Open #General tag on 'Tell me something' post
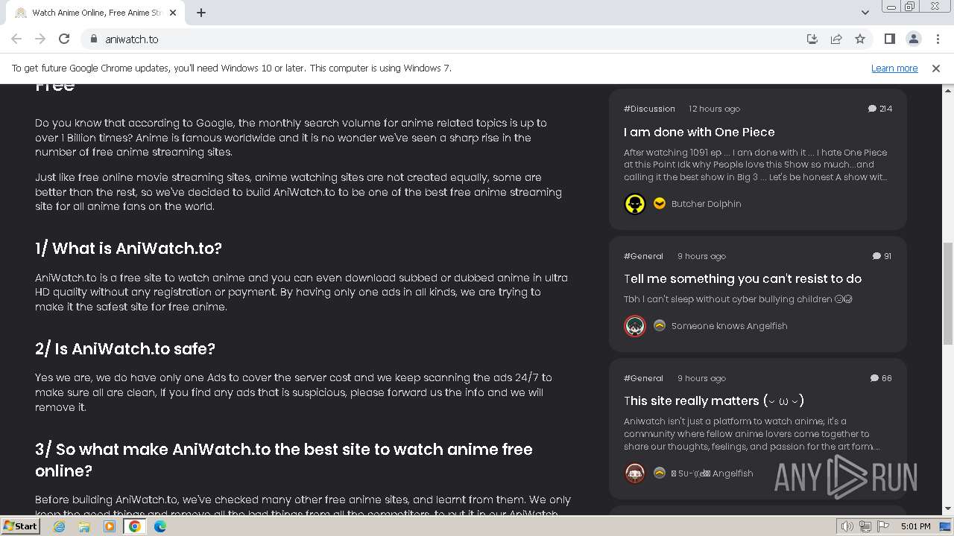 [643, 256]
